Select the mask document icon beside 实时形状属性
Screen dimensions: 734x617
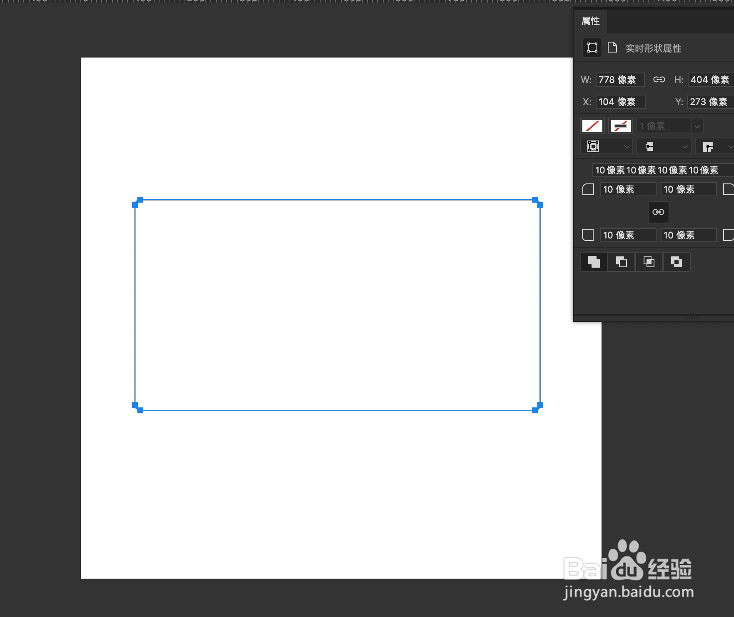pos(612,47)
